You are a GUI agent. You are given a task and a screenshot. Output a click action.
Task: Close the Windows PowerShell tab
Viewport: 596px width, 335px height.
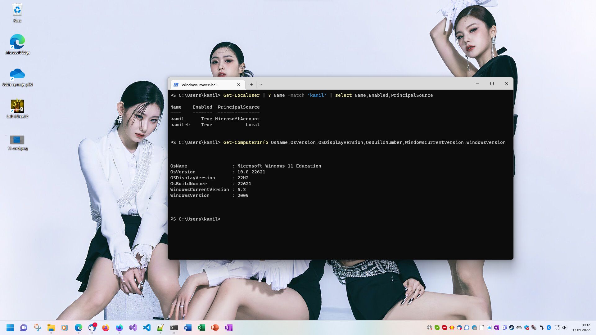(238, 84)
